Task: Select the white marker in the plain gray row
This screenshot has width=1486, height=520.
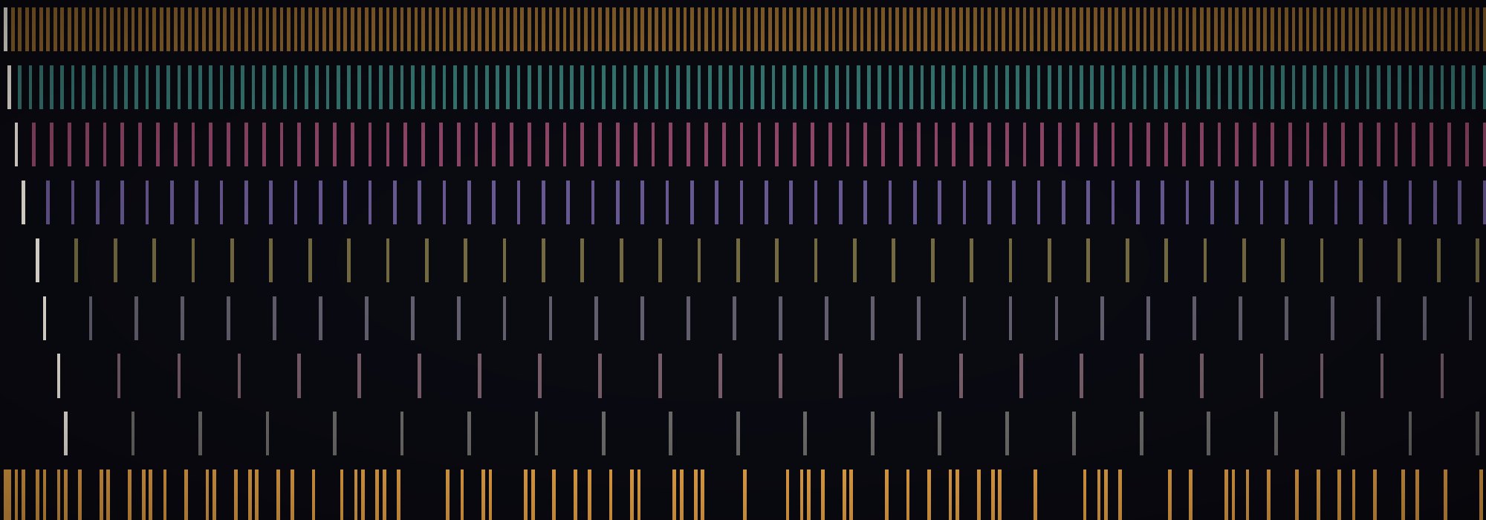Action: pyautogui.click(x=65, y=433)
